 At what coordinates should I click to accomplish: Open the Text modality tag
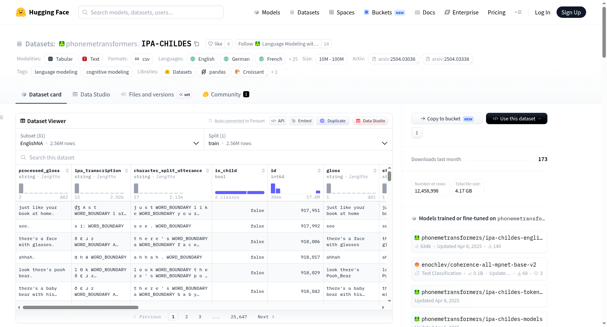[x=91, y=59]
